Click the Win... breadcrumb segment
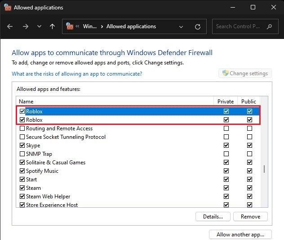This screenshot has height=240, width=284. point(90,26)
